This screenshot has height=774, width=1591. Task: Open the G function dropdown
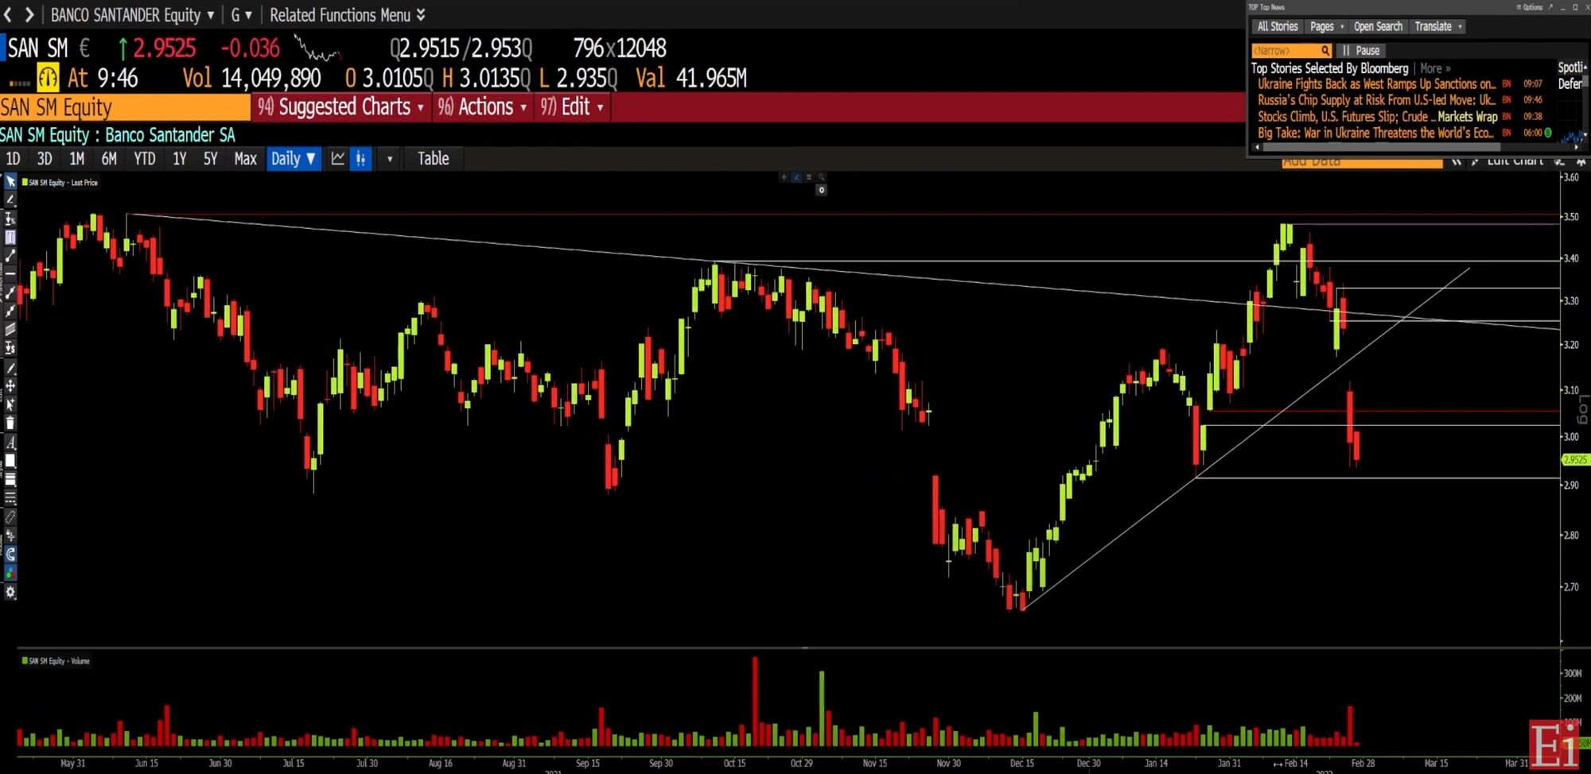[241, 15]
